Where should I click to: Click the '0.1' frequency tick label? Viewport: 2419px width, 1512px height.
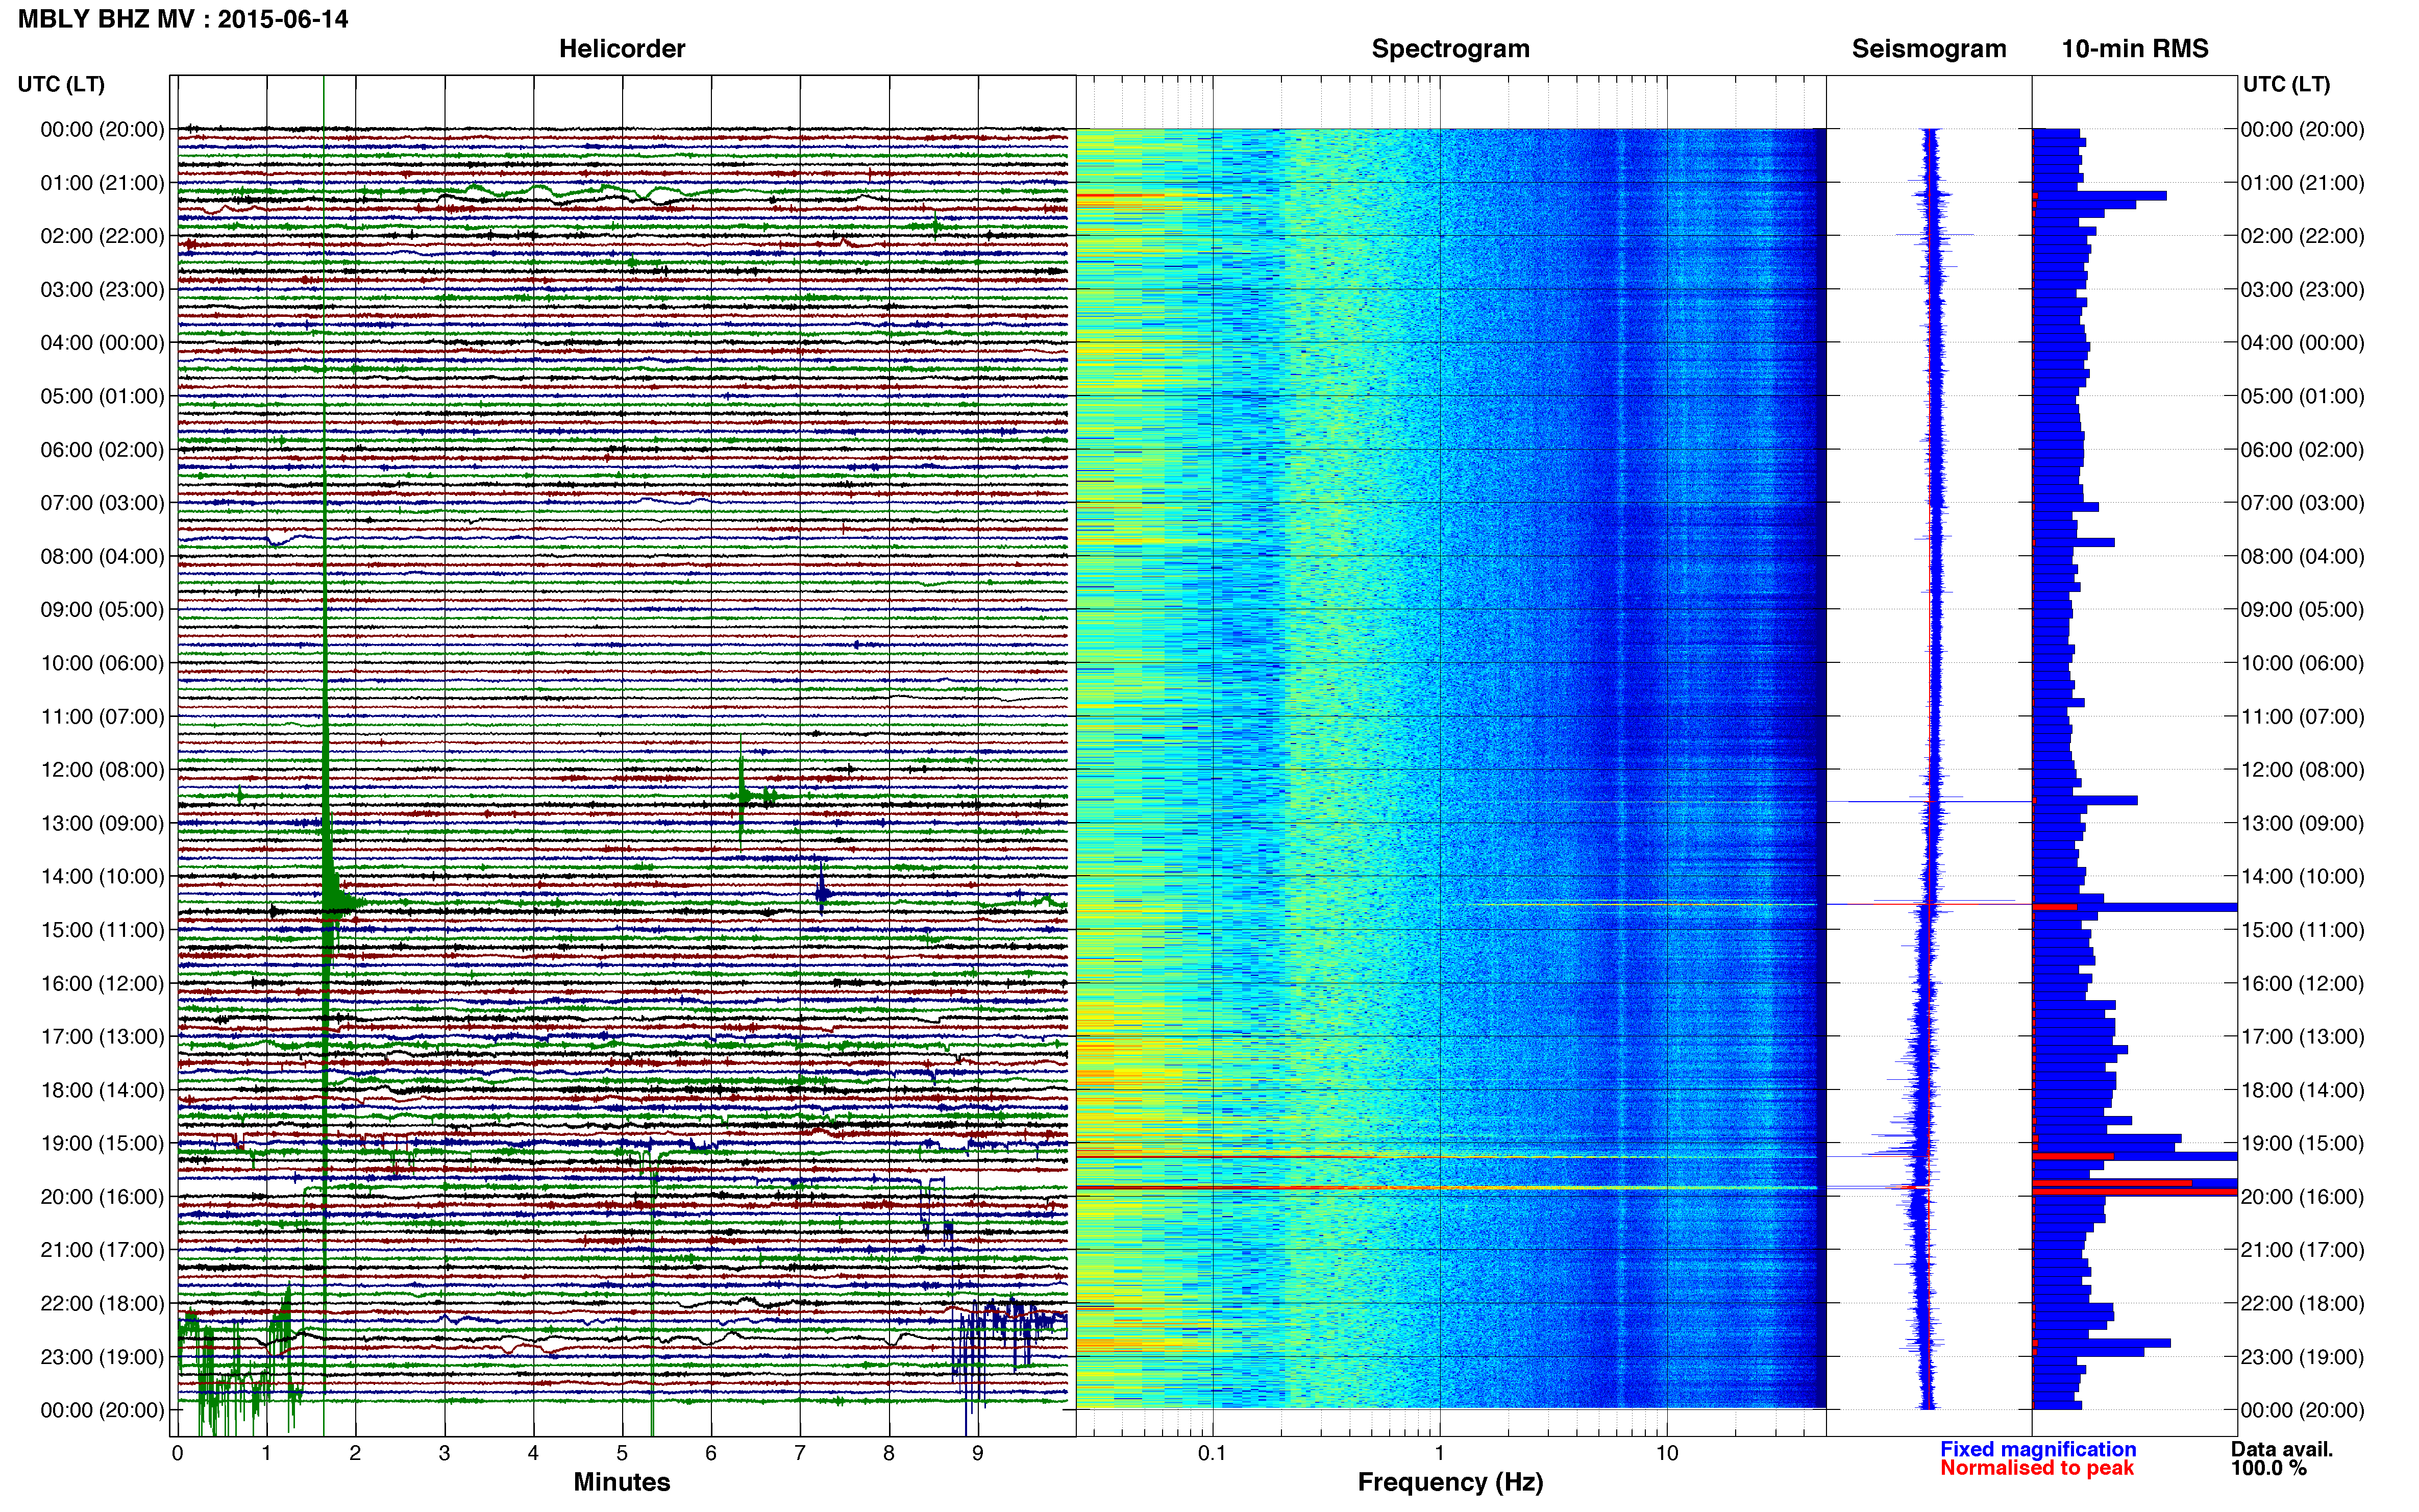(x=1212, y=1453)
